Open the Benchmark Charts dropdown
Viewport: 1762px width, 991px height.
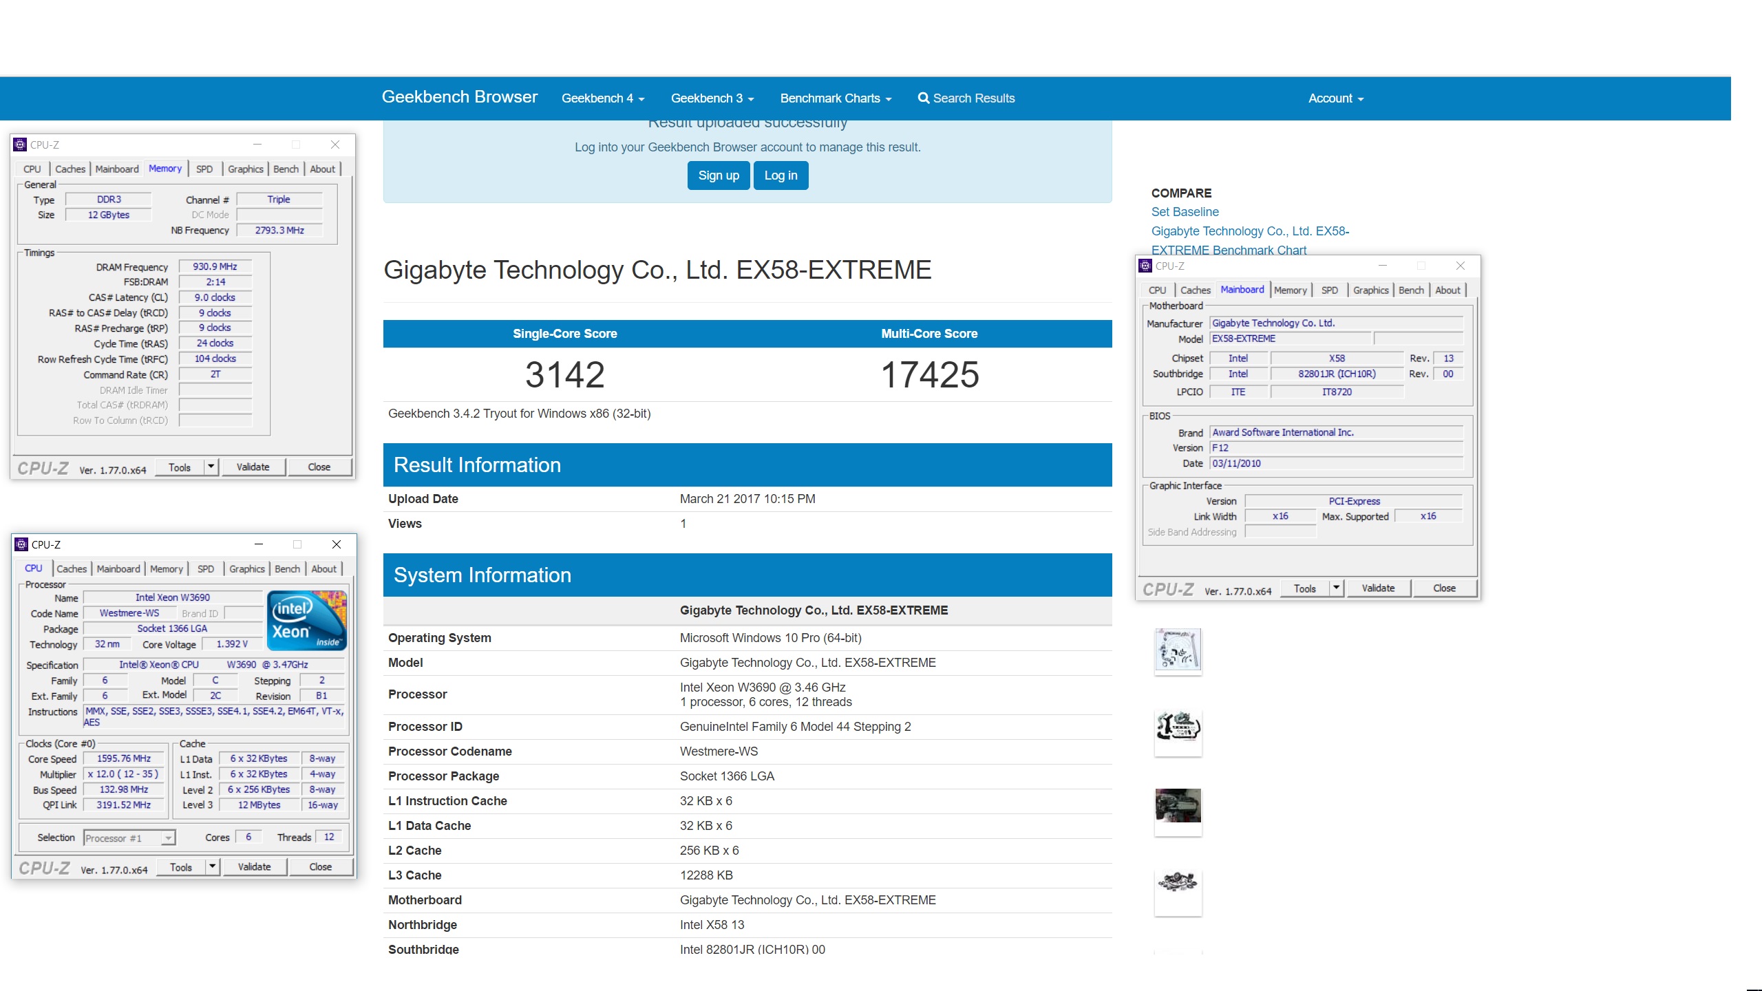click(836, 98)
